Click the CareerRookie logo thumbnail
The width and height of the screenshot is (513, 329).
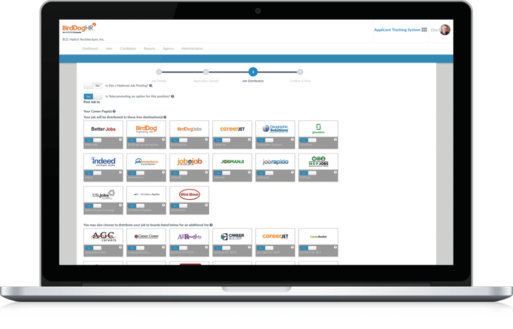coord(318,237)
